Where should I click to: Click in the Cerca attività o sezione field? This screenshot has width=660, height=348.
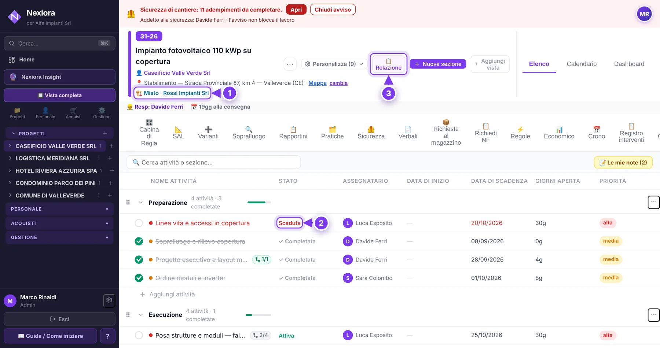pyautogui.click(x=213, y=162)
